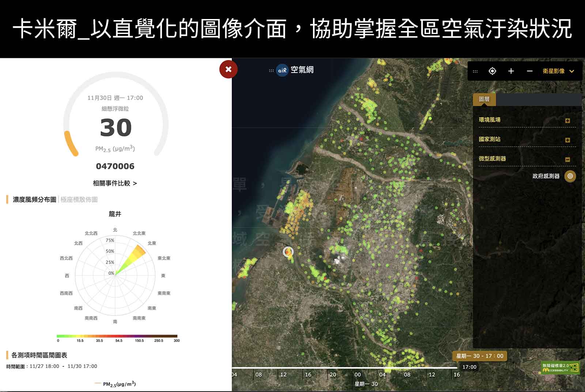Click the 星期一 30 timeline day label

point(366,384)
